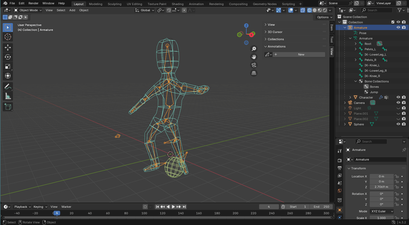Select the Measure tool
The height and width of the screenshot is (225, 409).
click(8, 96)
